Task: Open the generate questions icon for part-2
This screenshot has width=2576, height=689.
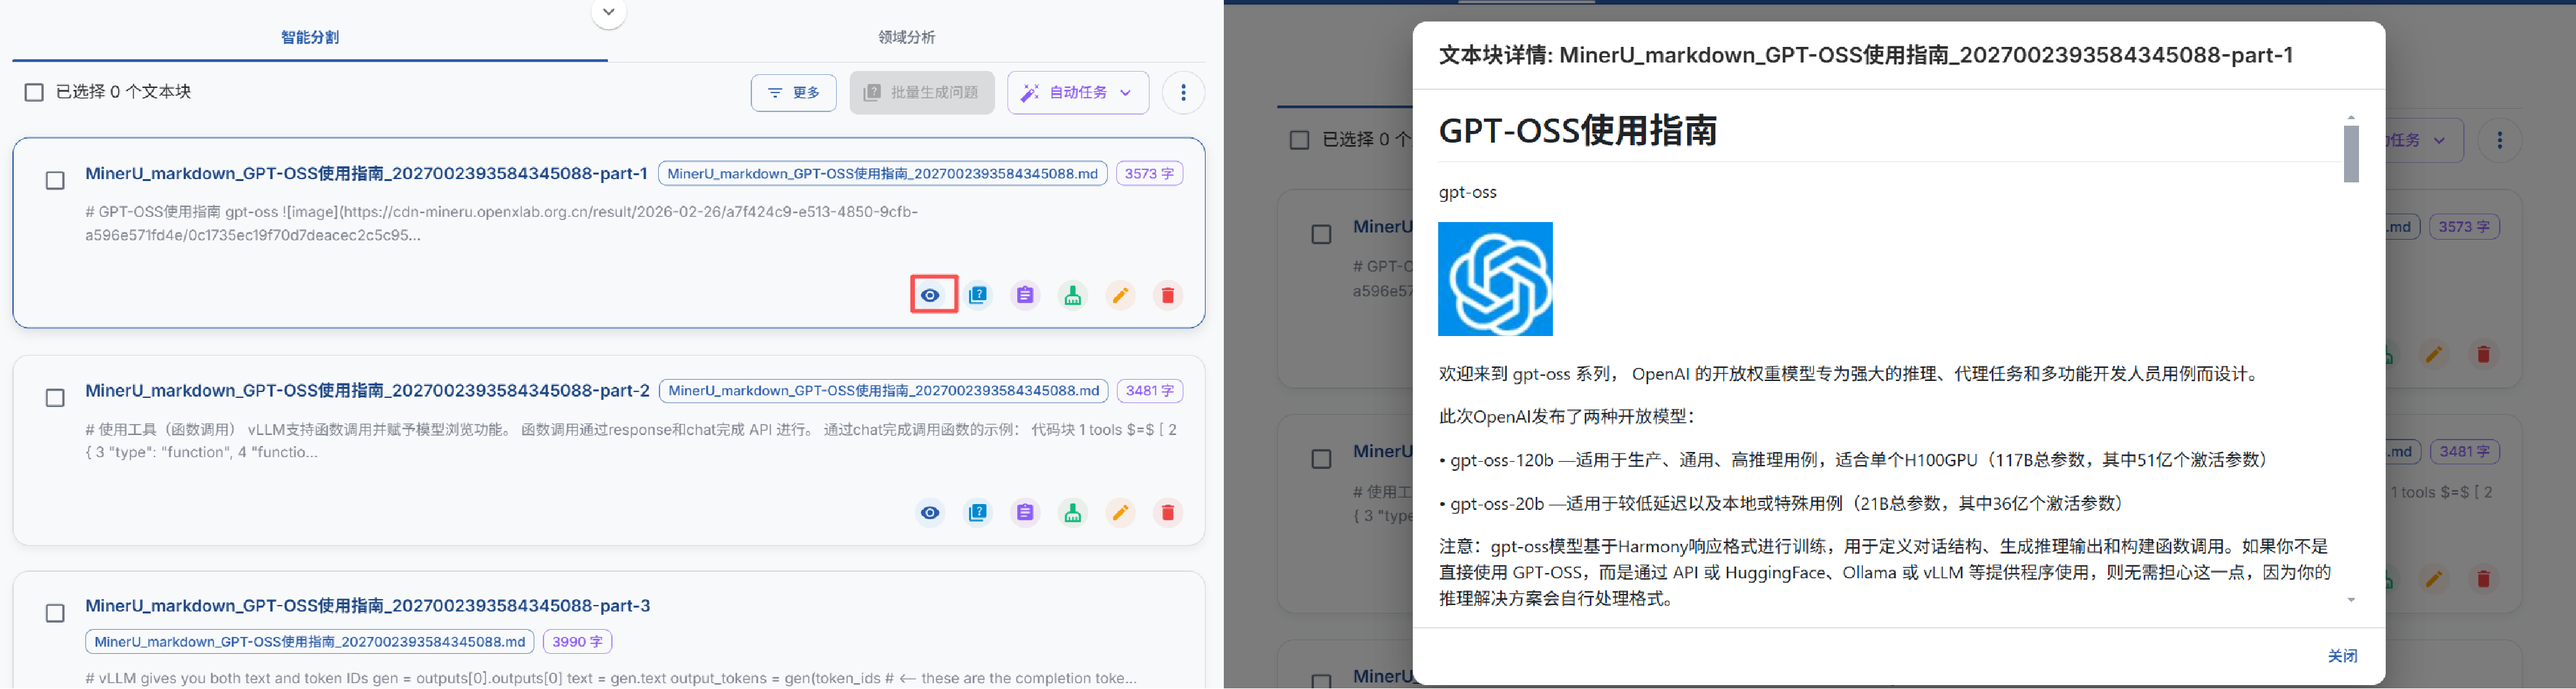Action: click(x=977, y=512)
